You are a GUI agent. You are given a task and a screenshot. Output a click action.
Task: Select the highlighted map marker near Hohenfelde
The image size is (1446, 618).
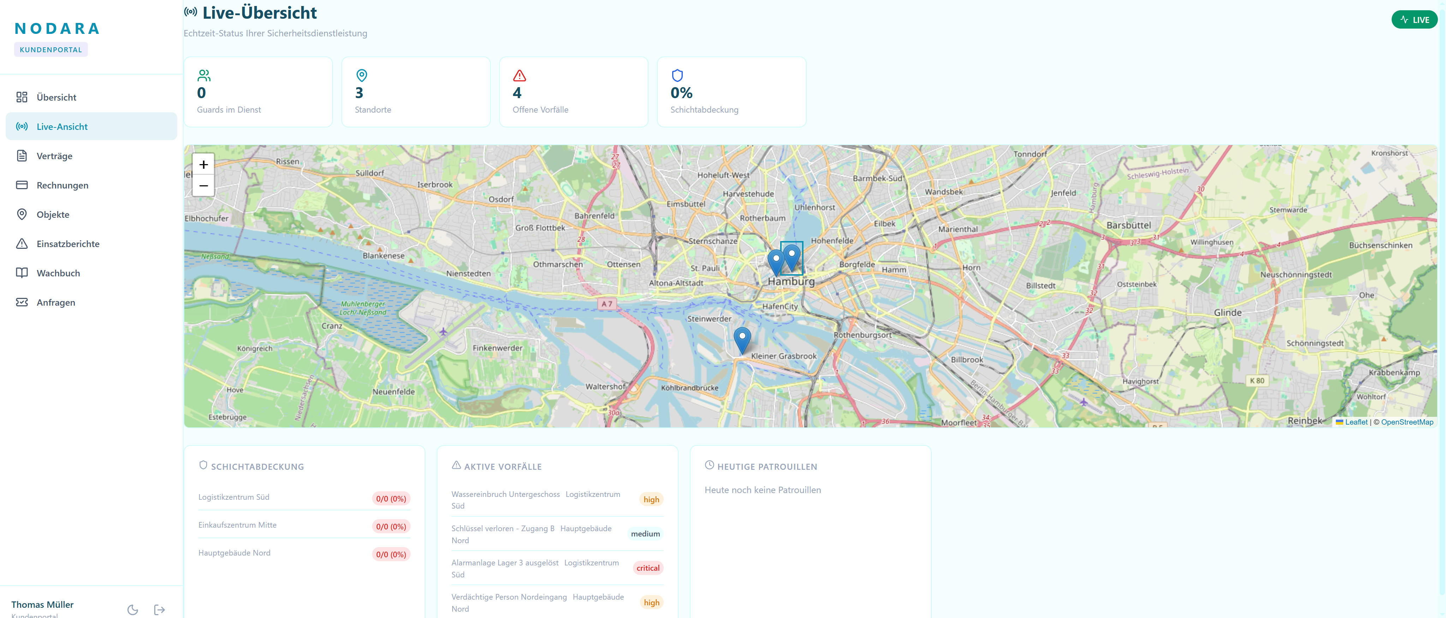click(x=791, y=258)
